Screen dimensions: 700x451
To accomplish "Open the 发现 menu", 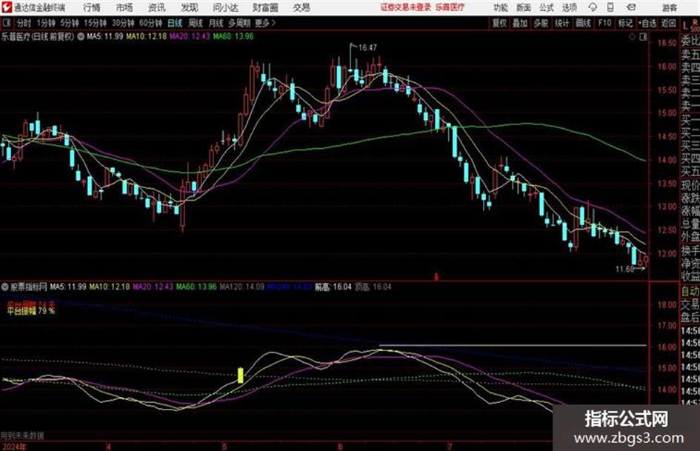I will coord(190,7).
